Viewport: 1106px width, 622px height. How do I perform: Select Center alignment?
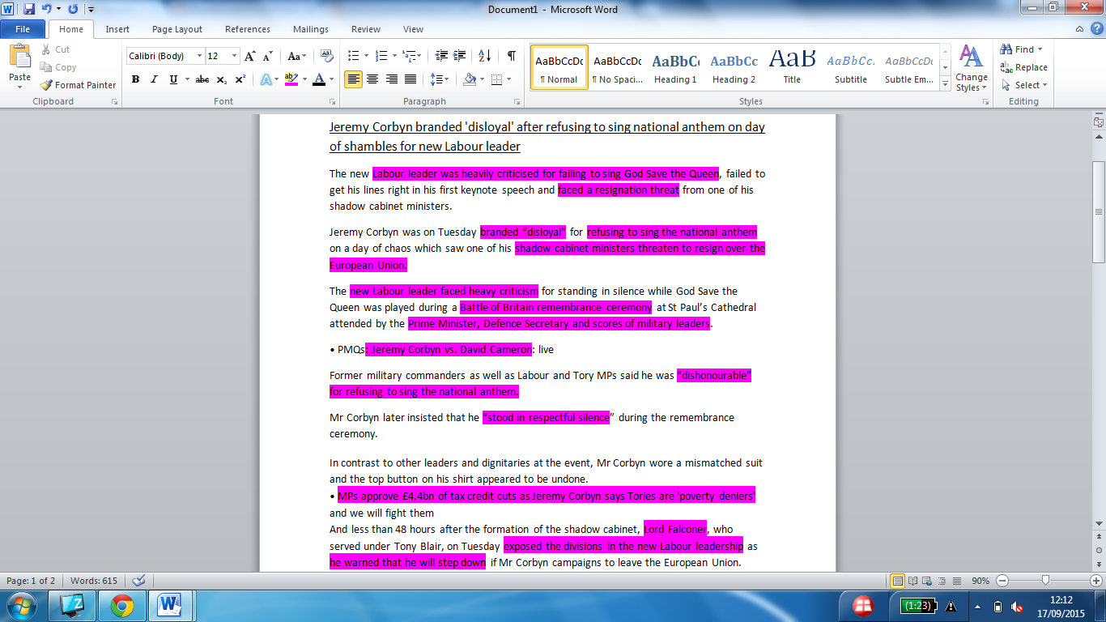click(372, 79)
